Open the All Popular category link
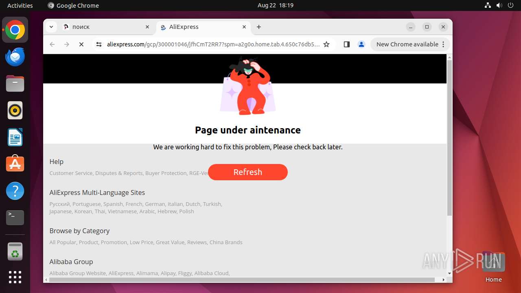 tap(63, 242)
